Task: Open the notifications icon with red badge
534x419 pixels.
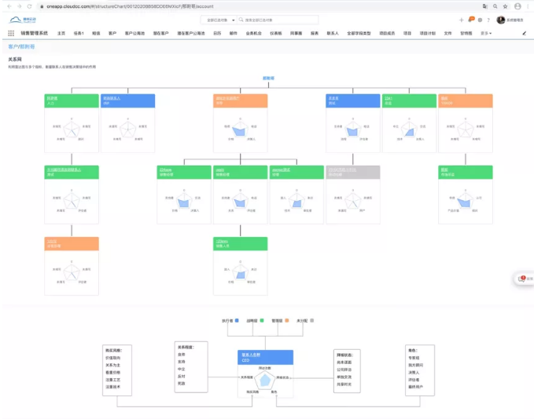Action: pos(470,19)
